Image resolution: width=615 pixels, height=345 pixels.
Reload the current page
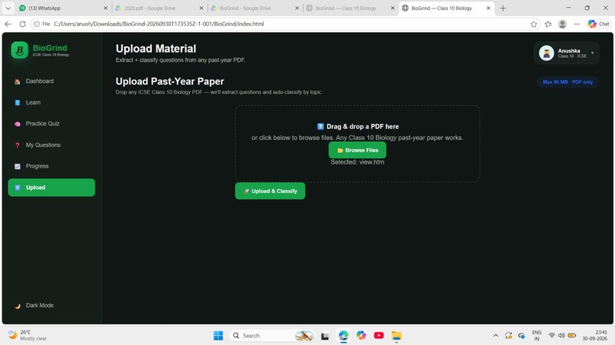tap(22, 24)
